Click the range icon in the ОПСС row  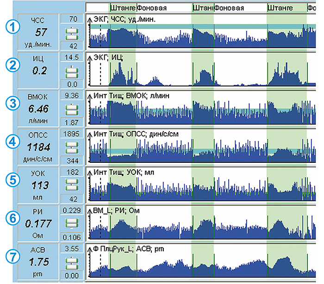[72, 147]
